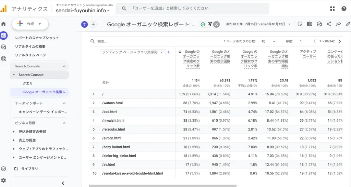Image resolution: width=351 pixels, height=187 pixels.
Task: Click the gray ス filter badge
Action: tap(216, 24)
